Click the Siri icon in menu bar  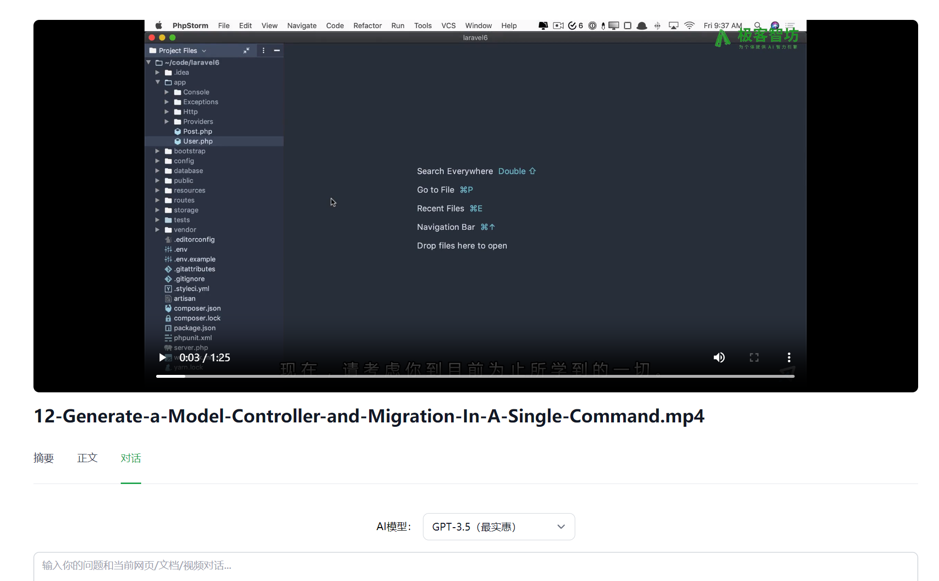point(775,26)
